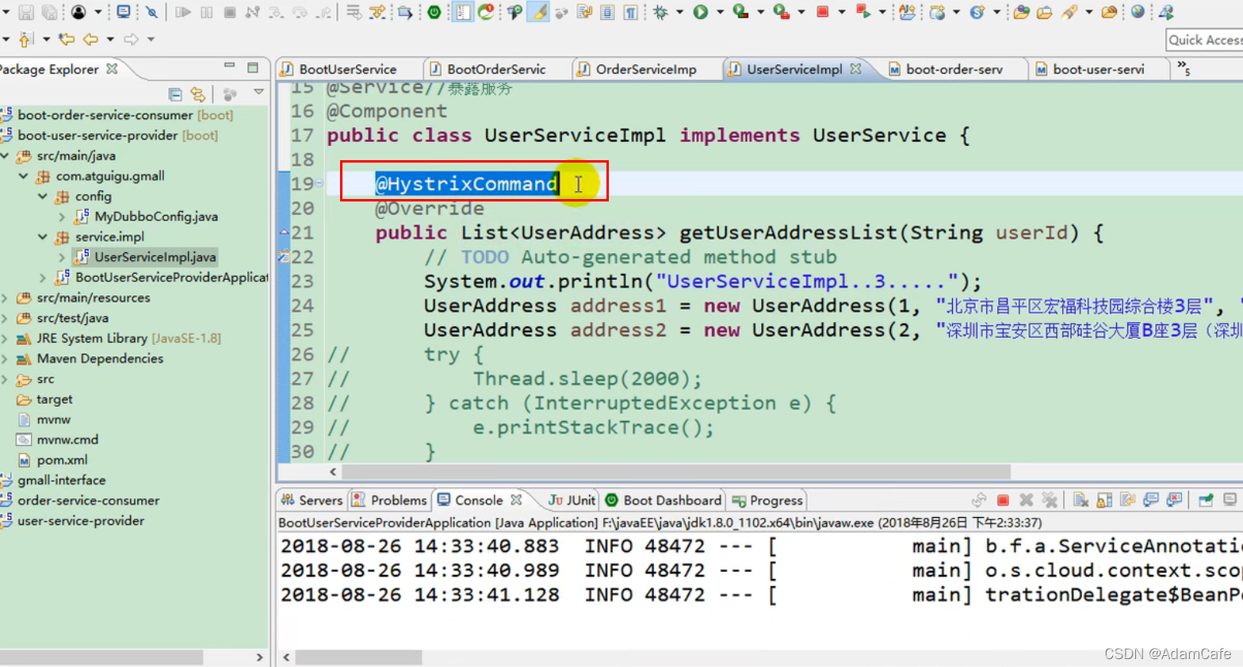Collapse the method fold marker at line 19
This screenshot has width=1243, height=667.
click(x=319, y=183)
